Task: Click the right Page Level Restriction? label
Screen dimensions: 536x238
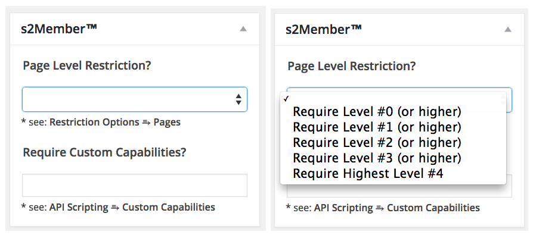Action: click(x=351, y=66)
